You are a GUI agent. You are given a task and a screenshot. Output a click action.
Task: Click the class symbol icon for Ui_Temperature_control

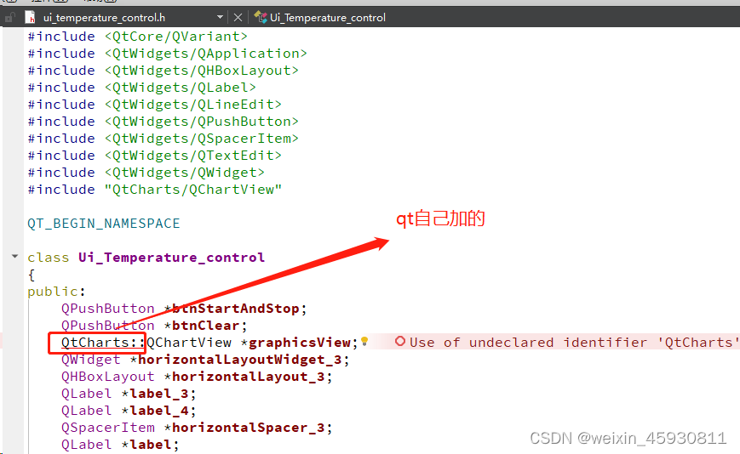pyautogui.click(x=260, y=17)
